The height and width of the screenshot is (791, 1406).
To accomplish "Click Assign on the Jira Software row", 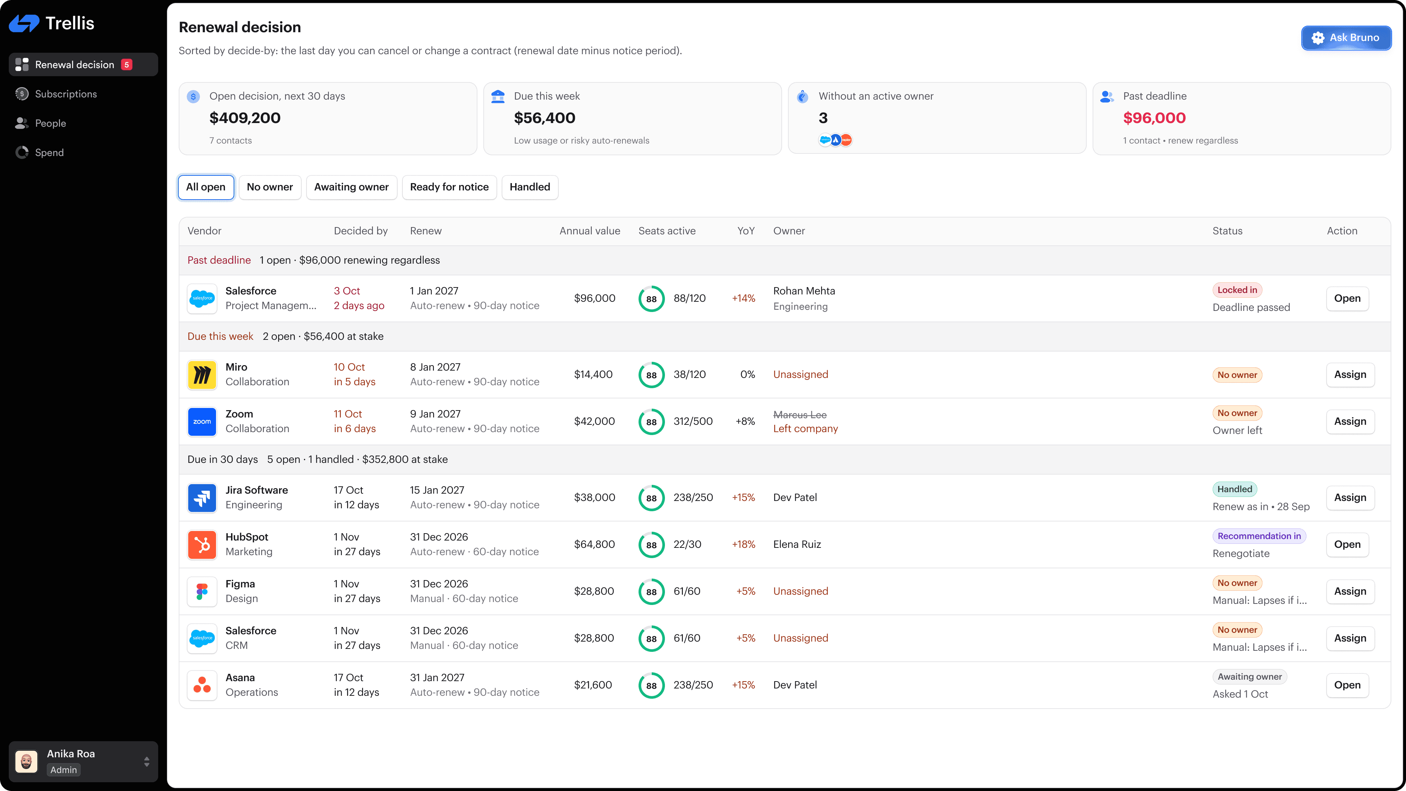I will click(x=1350, y=498).
